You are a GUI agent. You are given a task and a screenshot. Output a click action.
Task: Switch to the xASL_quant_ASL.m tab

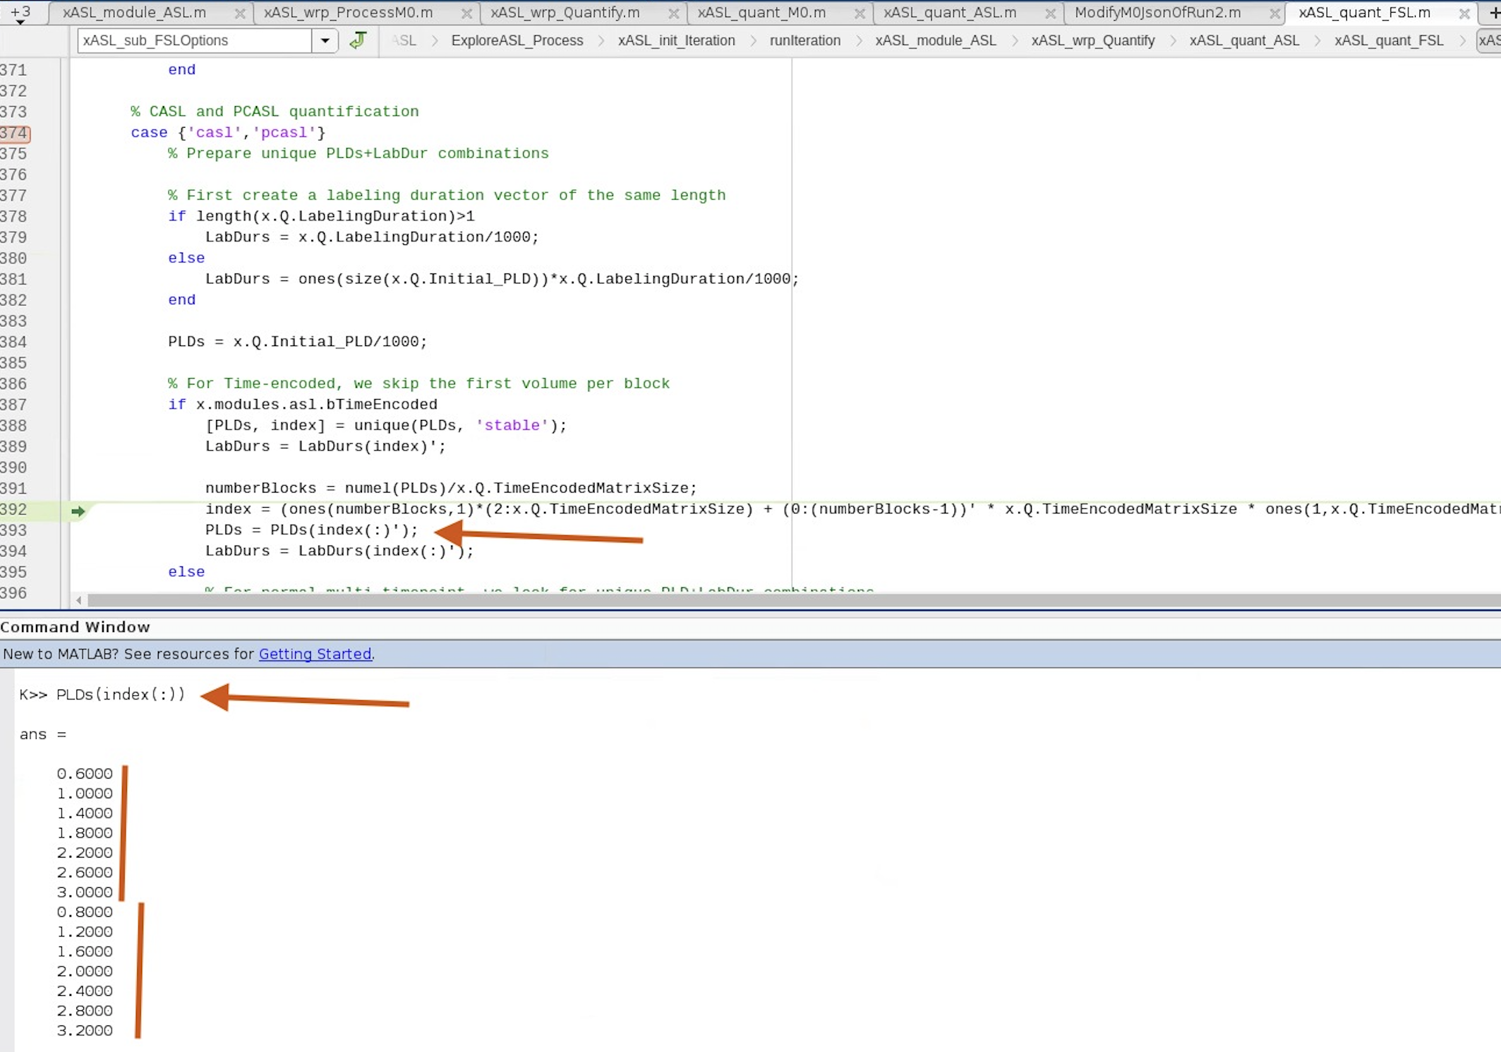pyautogui.click(x=949, y=13)
